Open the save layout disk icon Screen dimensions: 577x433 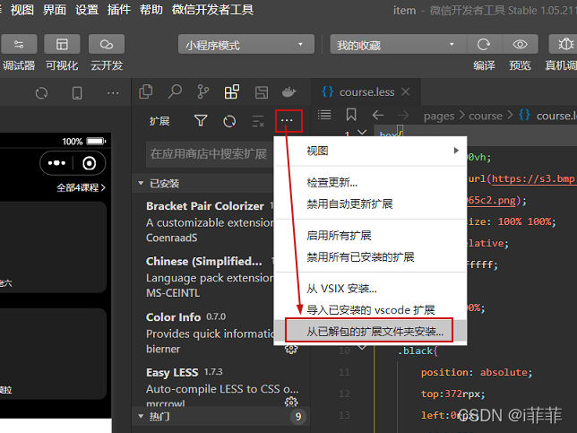(262, 92)
